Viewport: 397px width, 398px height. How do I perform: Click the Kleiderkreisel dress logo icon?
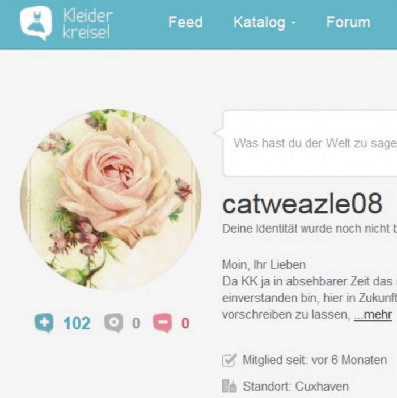36,23
